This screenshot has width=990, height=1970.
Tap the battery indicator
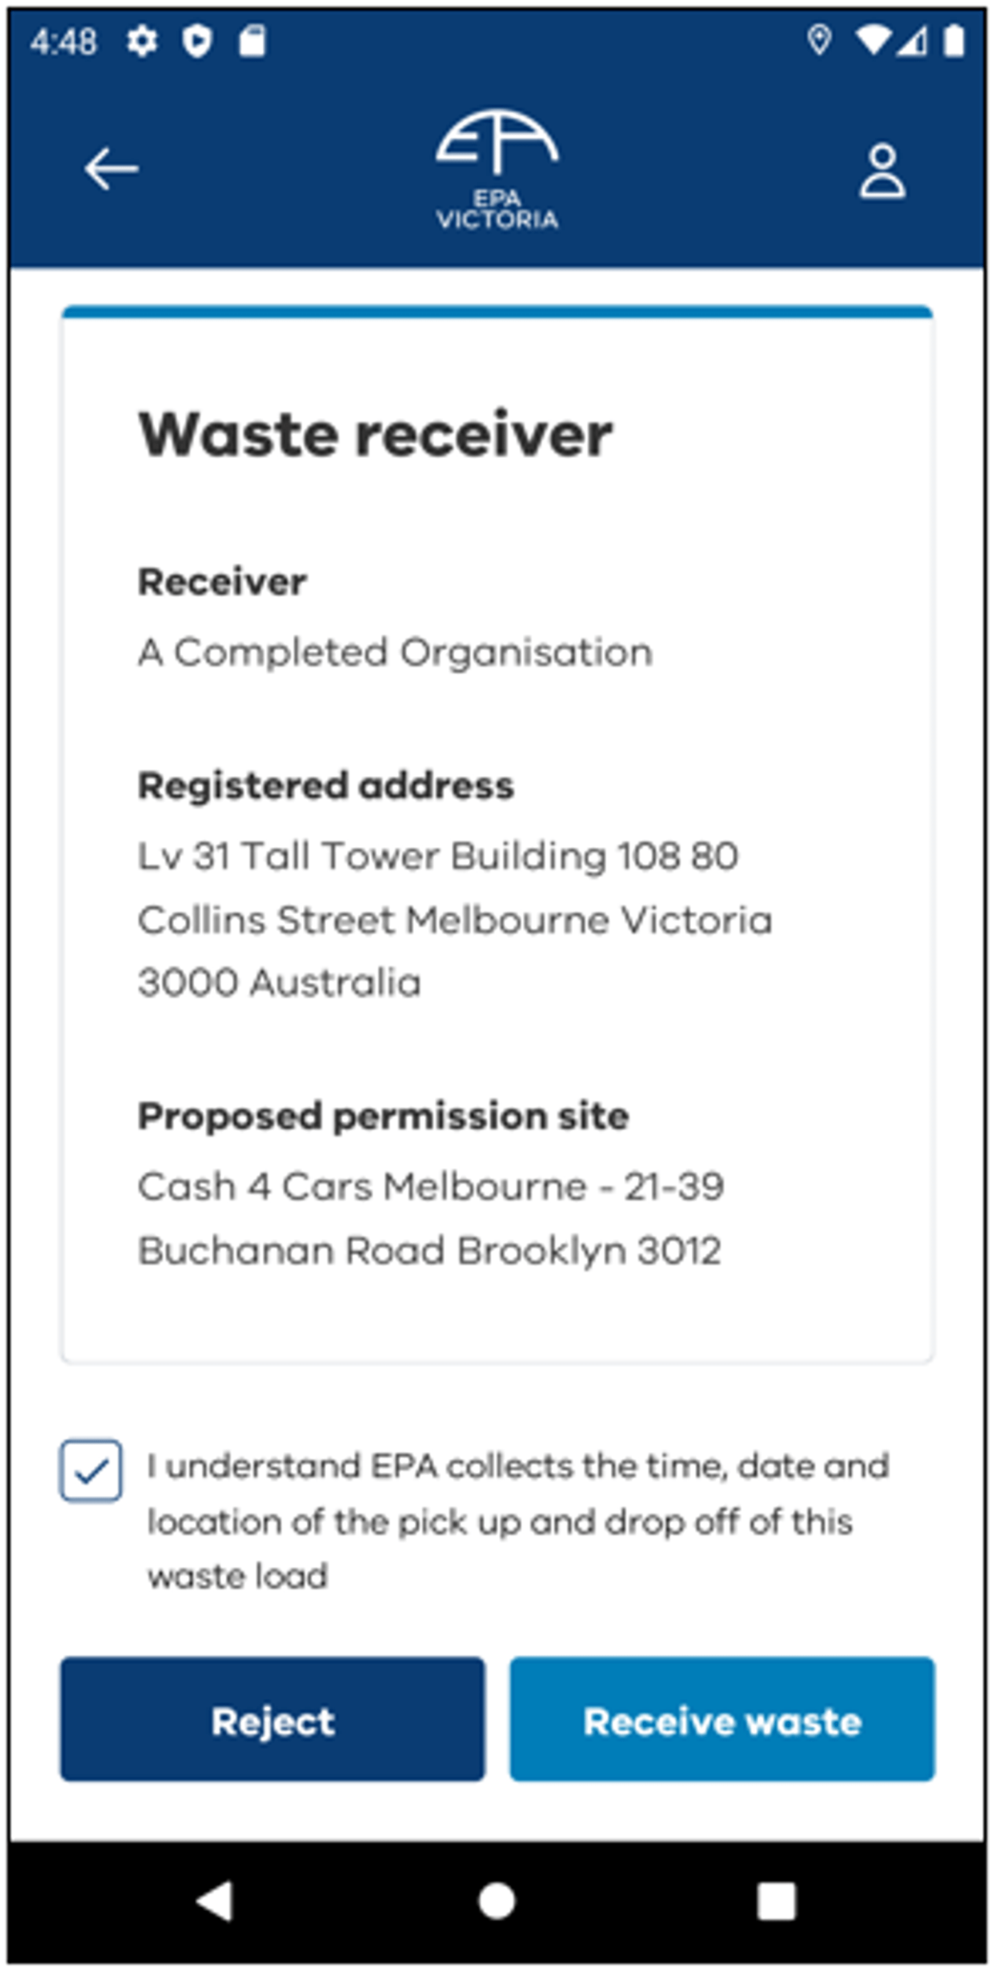956,42
